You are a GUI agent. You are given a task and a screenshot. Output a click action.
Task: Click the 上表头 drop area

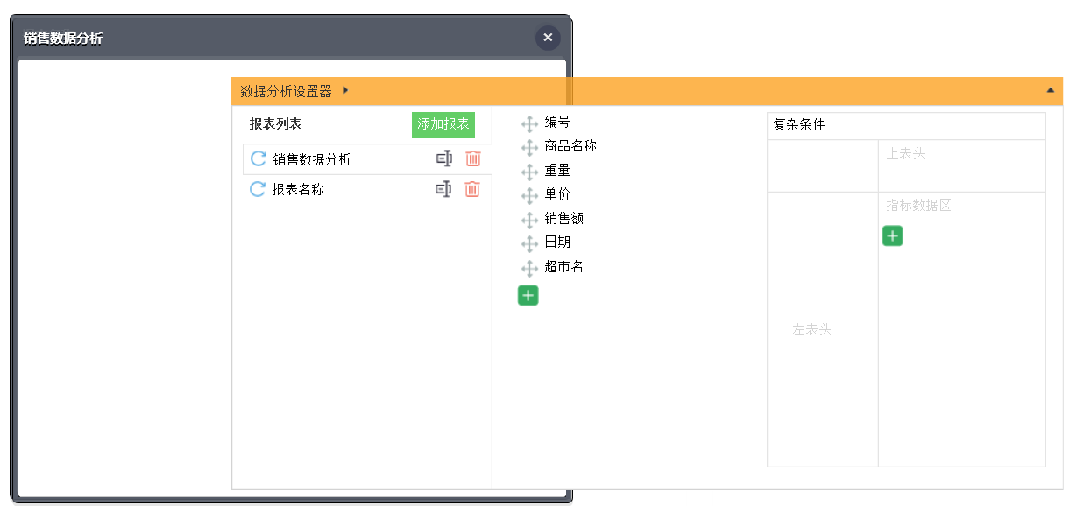(962, 165)
